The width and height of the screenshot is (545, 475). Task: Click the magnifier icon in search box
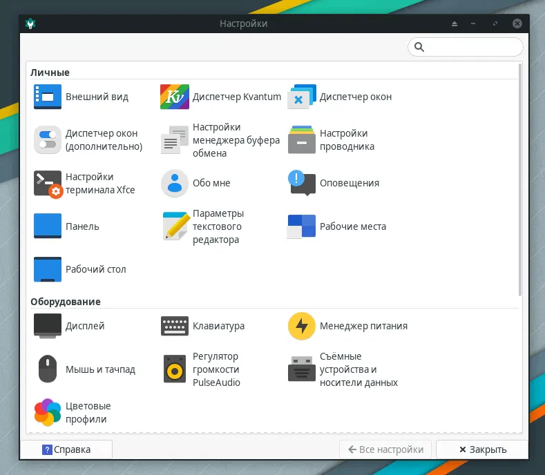click(x=419, y=47)
